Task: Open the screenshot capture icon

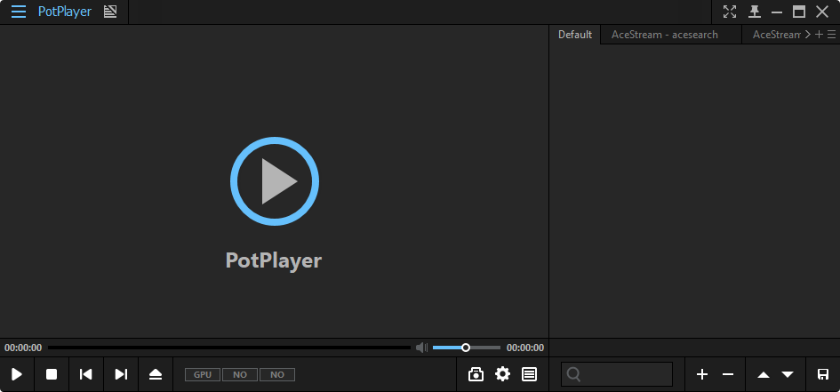Action: pos(476,374)
